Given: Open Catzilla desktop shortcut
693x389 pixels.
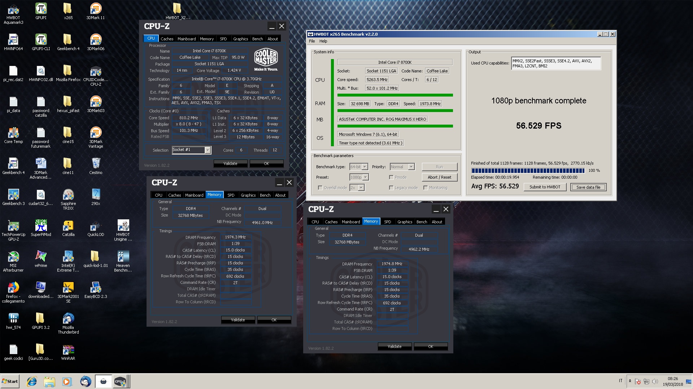Looking at the screenshot, I should coord(68,228).
